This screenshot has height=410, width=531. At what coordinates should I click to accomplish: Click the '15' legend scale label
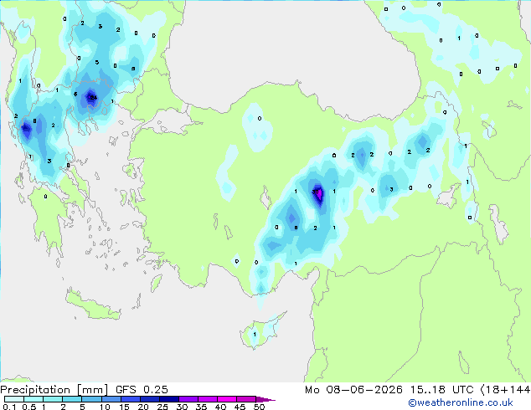coord(124,407)
